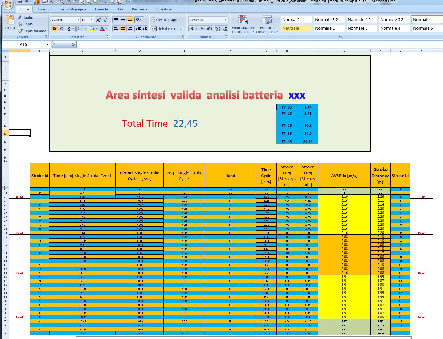Open font color dropdown arrow
443x339 pixels.
[x=107, y=29]
